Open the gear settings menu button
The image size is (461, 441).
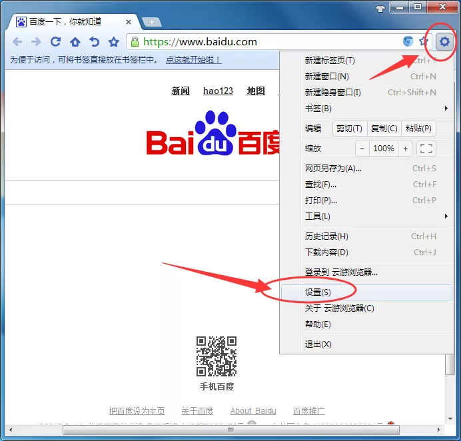coord(444,41)
